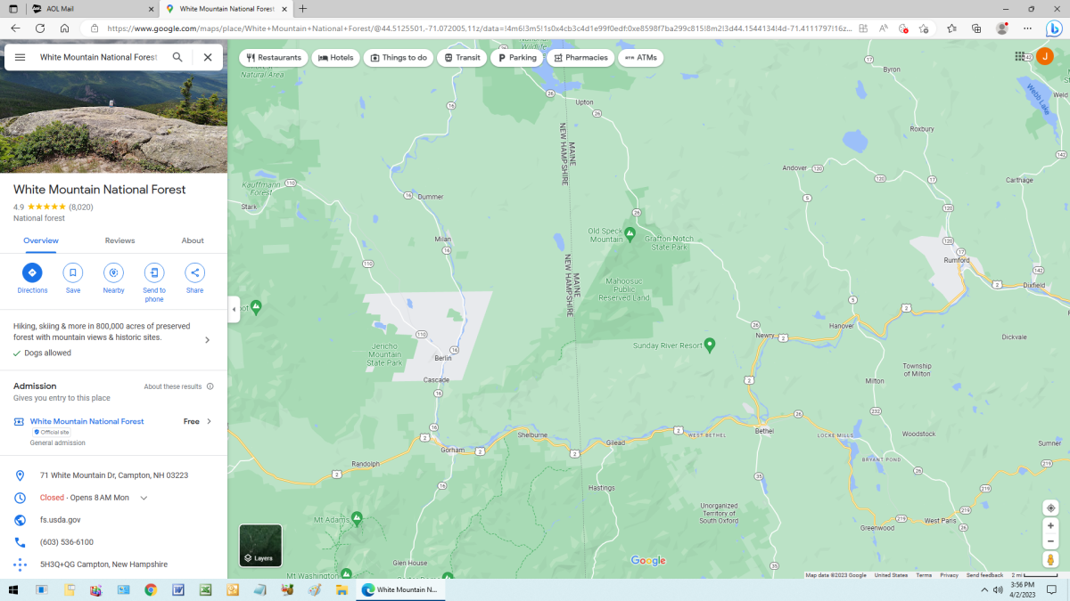This screenshot has height=601, width=1070.
Task: Click the address 71 White Mountain Dr
Action: pos(114,475)
